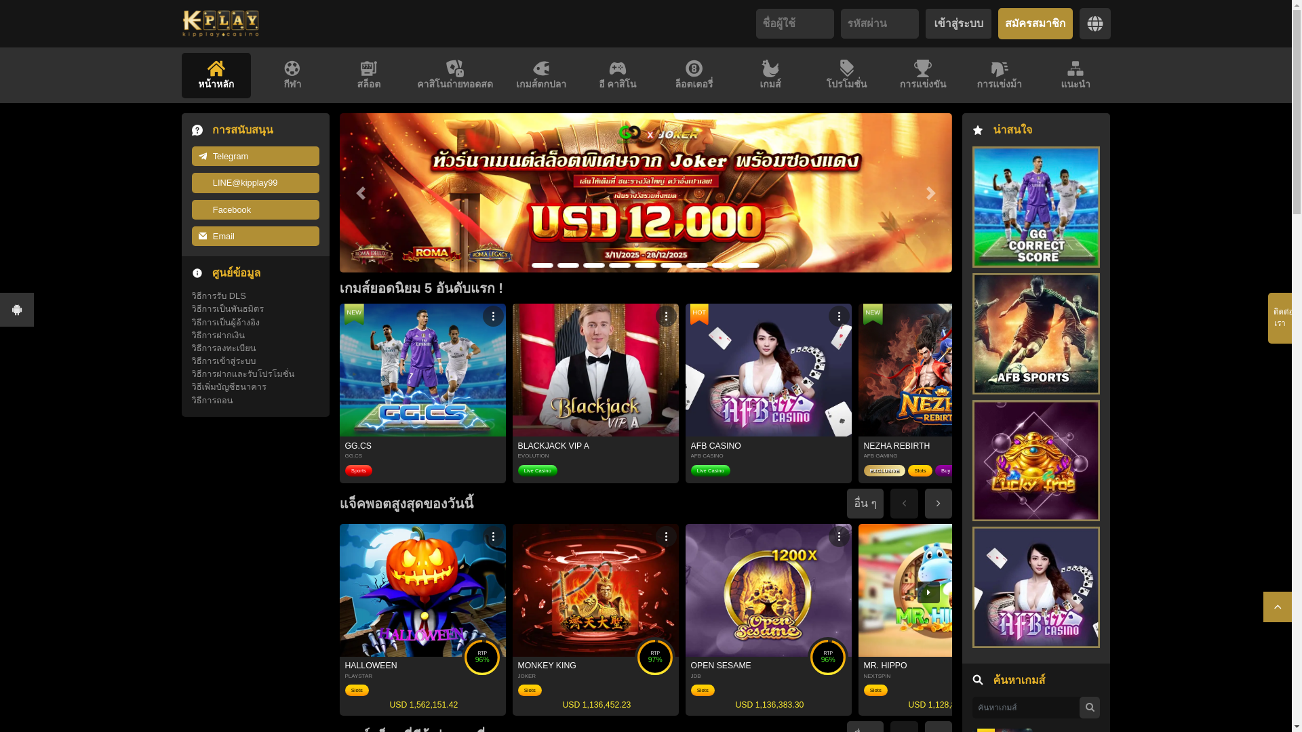Click the password input field

pos(880,24)
